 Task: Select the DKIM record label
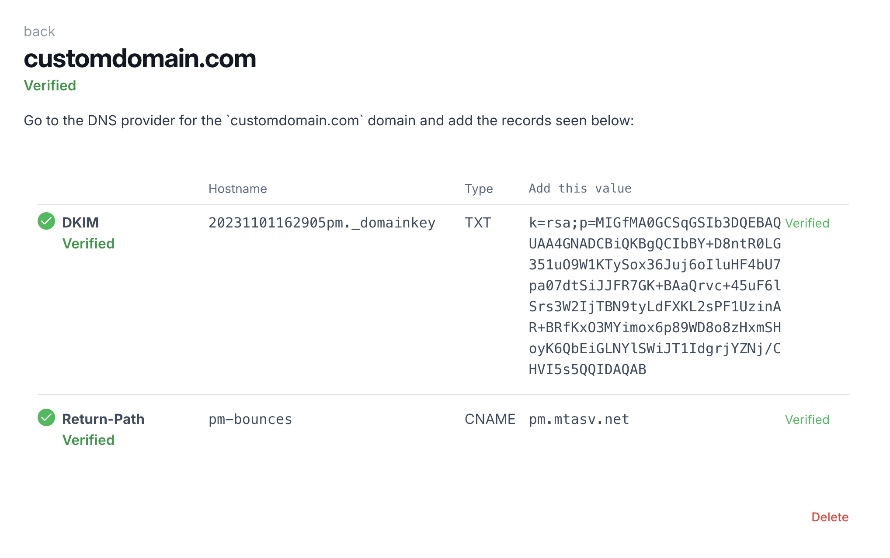[x=80, y=222]
